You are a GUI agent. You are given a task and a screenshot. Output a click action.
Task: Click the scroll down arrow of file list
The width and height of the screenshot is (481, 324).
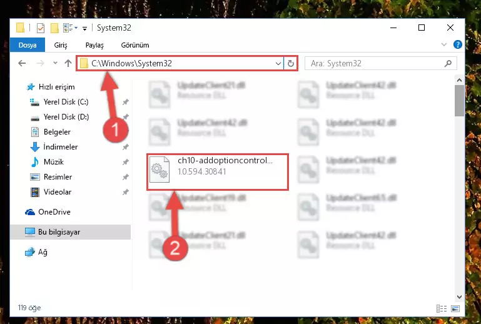click(x=459, y=297)
